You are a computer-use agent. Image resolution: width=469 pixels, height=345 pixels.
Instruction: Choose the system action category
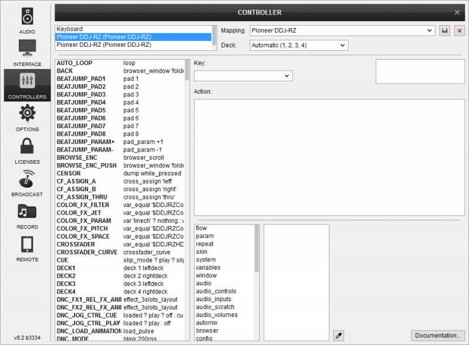(x=225, y=260)
